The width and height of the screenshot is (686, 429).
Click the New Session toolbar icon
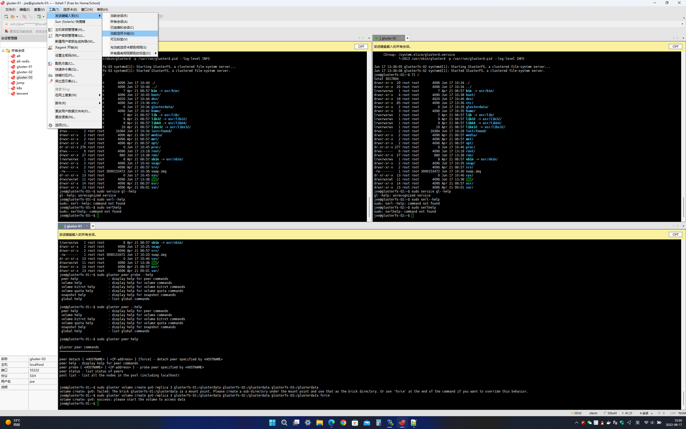pyautogui.click(x=6, y=17)
